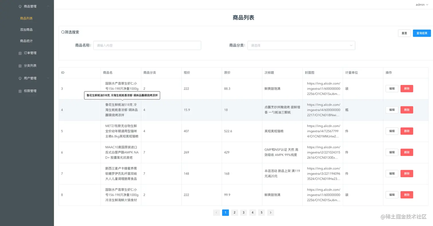Edit the product with ID 4
The image size is (433, 226).
coord(392,110)
